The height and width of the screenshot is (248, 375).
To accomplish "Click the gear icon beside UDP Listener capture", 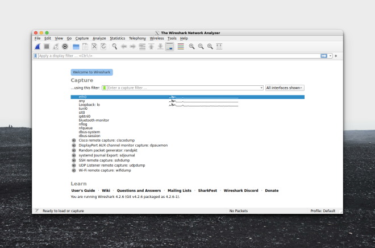I will 74,166.
